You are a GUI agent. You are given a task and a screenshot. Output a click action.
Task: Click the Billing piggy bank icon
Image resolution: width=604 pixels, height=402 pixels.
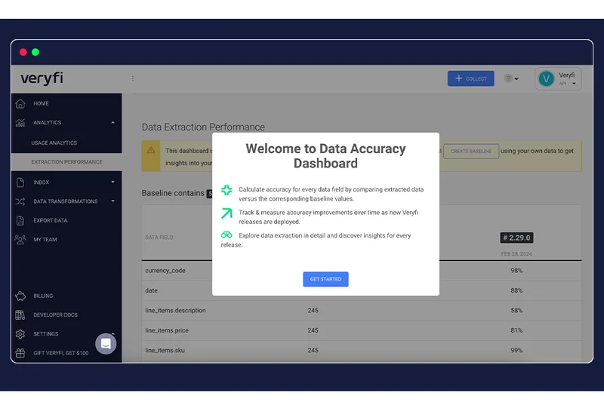tap(20, 296)
